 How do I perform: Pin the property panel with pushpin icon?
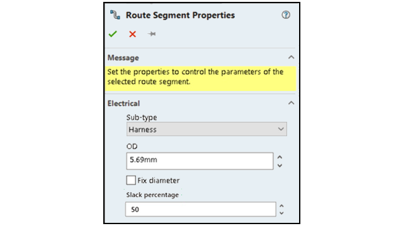[x=152, y=34]
